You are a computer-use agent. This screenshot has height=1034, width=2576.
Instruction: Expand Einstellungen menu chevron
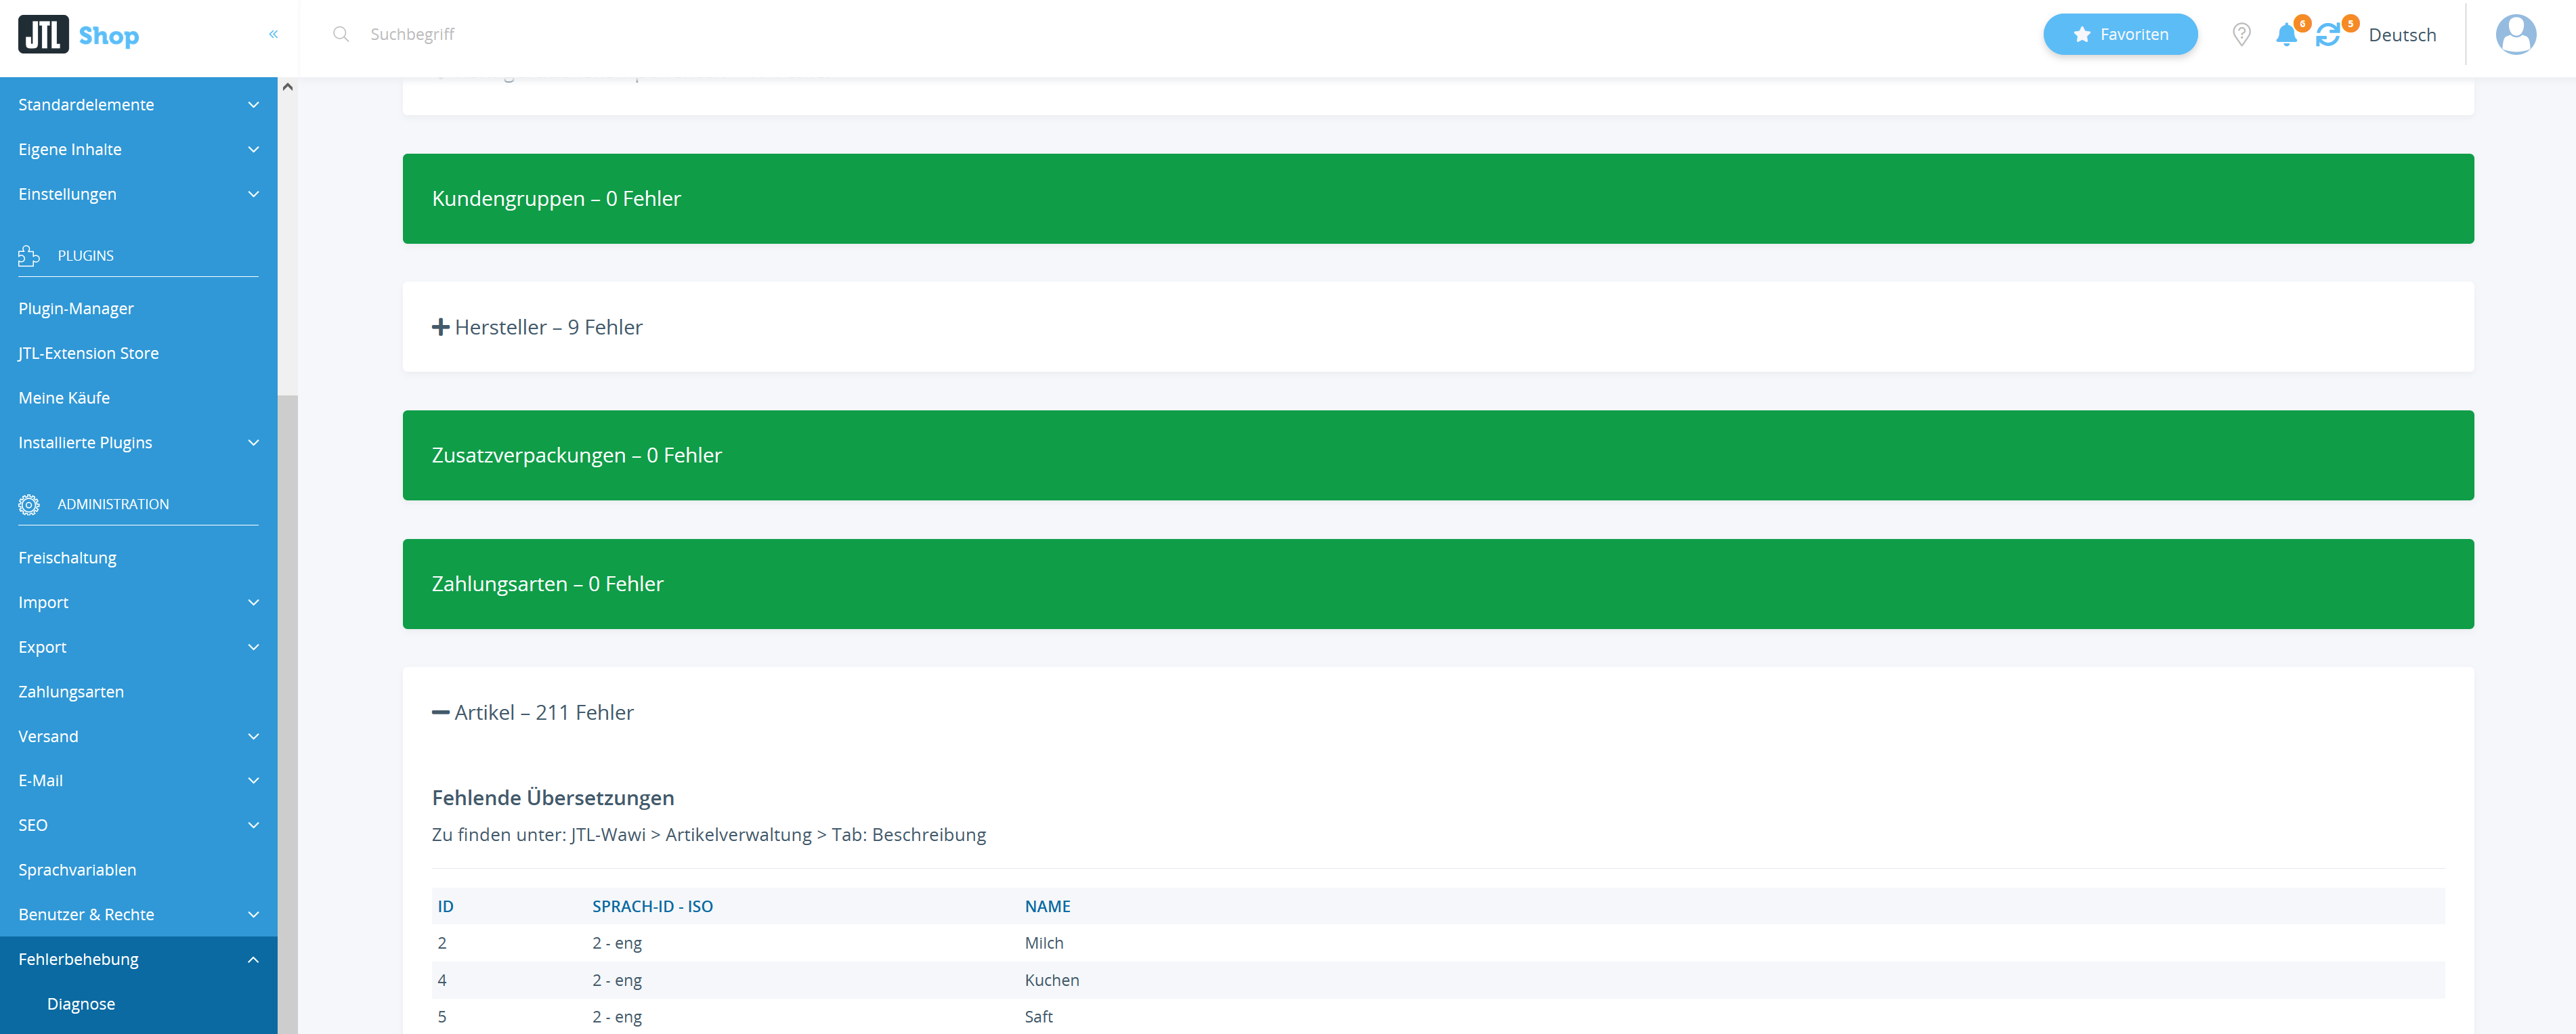pos(253,194)
